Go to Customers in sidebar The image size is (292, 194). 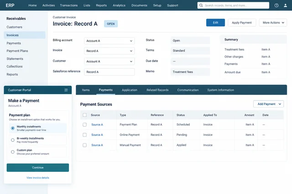14,27
